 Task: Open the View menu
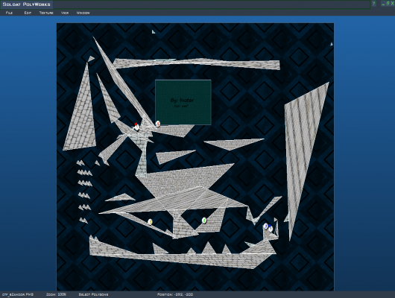(x=65, y=13)
